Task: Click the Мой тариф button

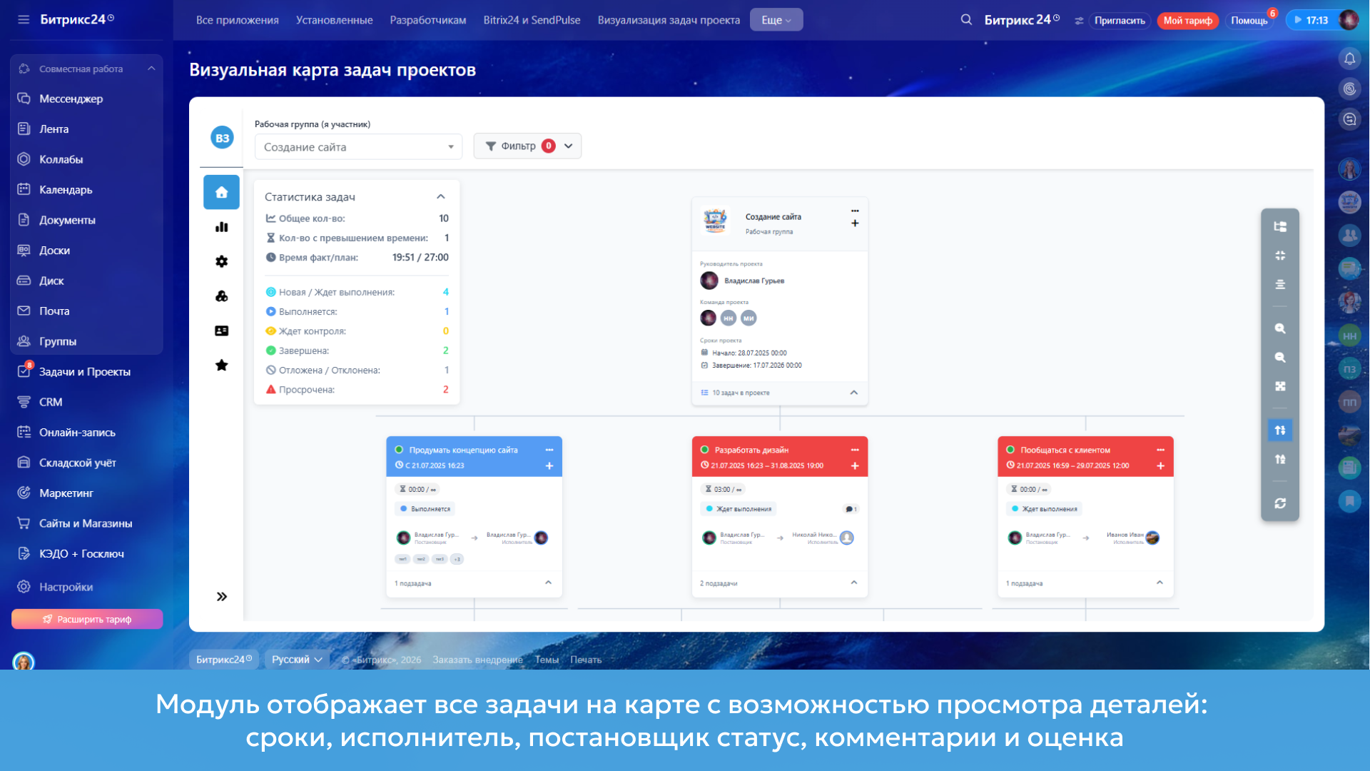Action: click(x=1187, y=20)
